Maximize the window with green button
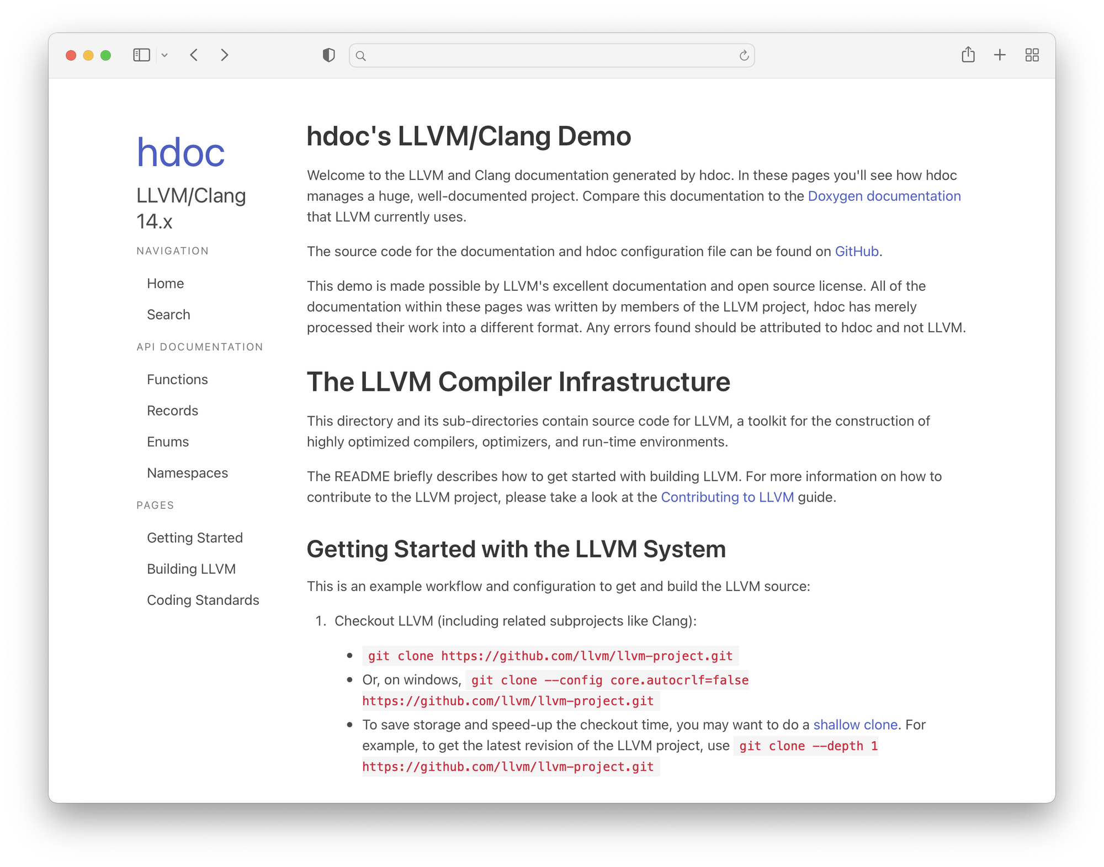1104x867 pixels. [106, 55]
